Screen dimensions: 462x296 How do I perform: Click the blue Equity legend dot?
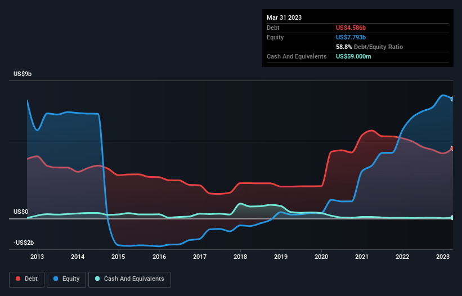pyautogui.click(x=56, y=279)
